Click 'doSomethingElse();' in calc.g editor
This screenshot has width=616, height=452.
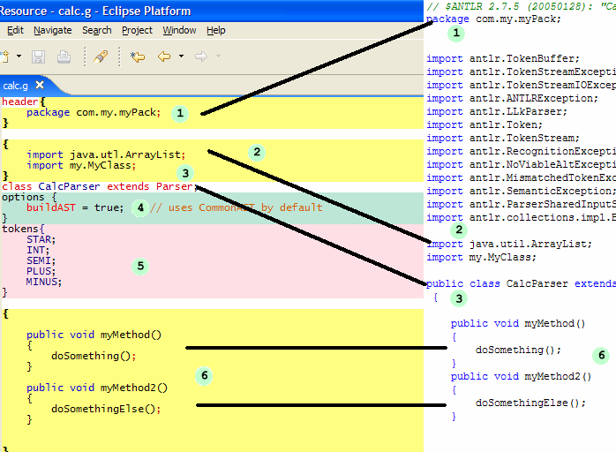pos(106,409)
